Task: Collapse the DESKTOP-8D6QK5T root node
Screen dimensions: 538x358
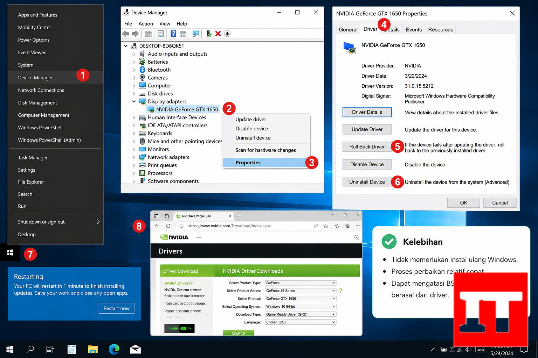Action: coord(126,46)
